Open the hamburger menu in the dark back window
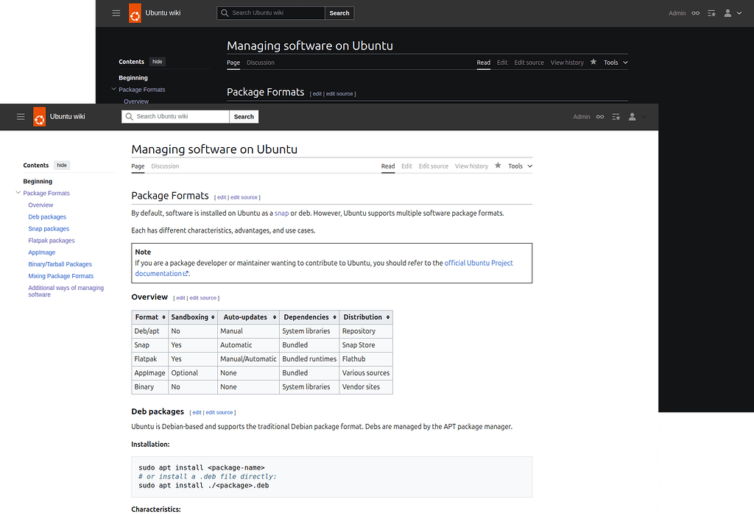 pyautogui.click(x=116, y=13)
